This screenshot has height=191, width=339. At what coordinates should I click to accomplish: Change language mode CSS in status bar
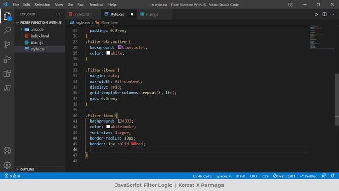click(x=265, y=176)
